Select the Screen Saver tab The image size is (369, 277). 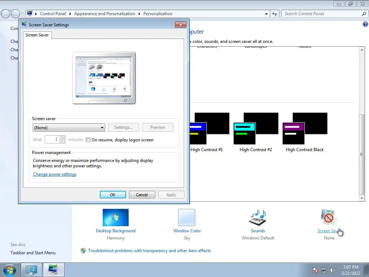click(x=37, y=35)
